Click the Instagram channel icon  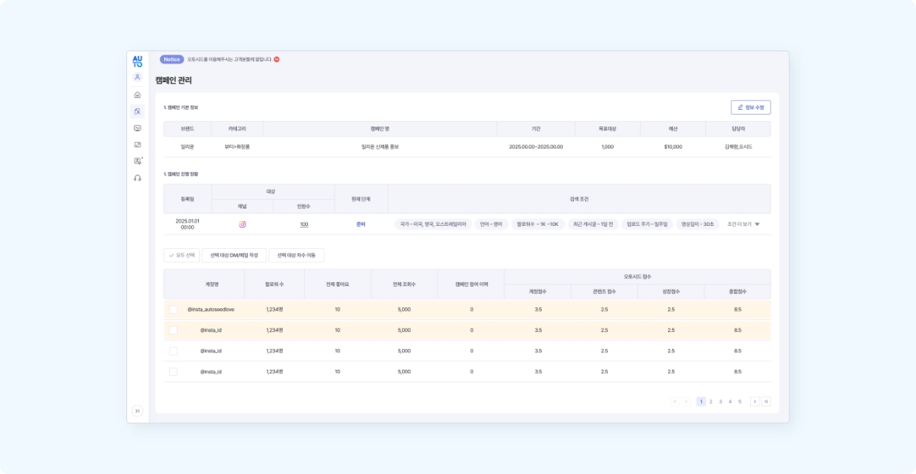click(x=242, y=224)
